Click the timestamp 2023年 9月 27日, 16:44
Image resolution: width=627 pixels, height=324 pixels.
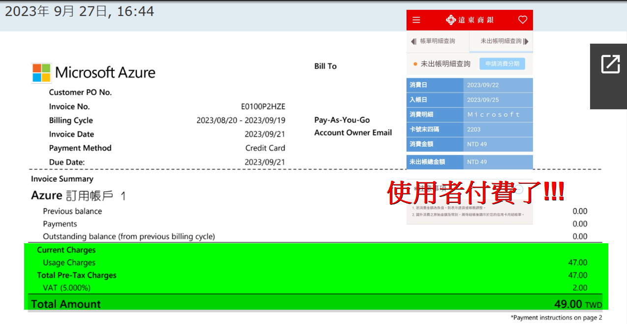(x=79, y=11)
